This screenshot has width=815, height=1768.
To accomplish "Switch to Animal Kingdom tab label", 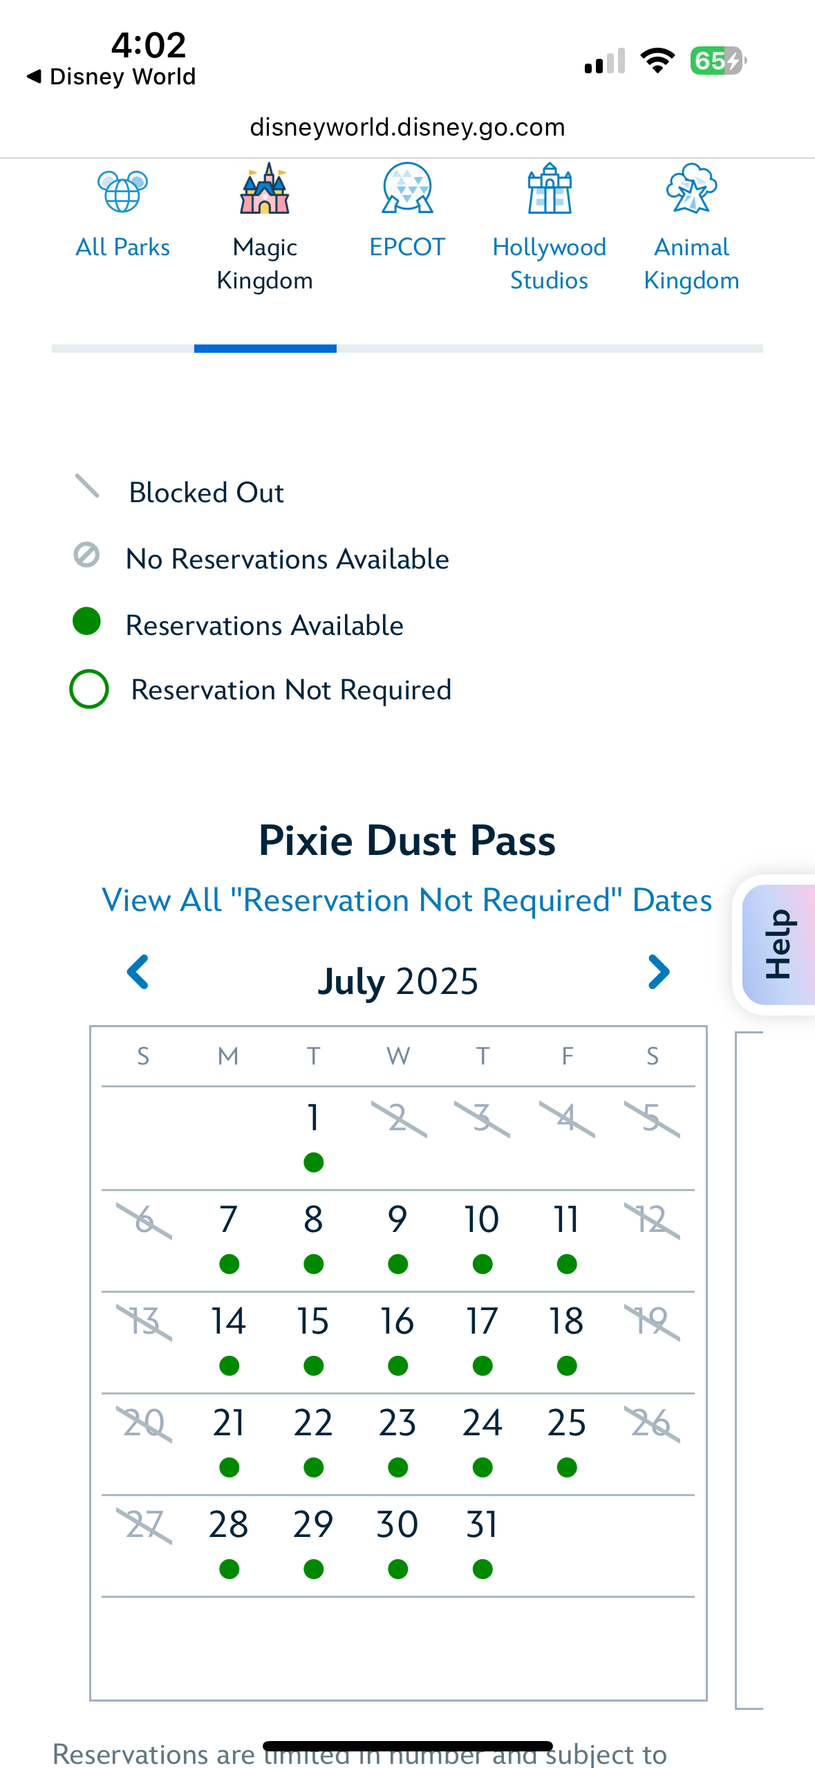I will pos(691,264).
